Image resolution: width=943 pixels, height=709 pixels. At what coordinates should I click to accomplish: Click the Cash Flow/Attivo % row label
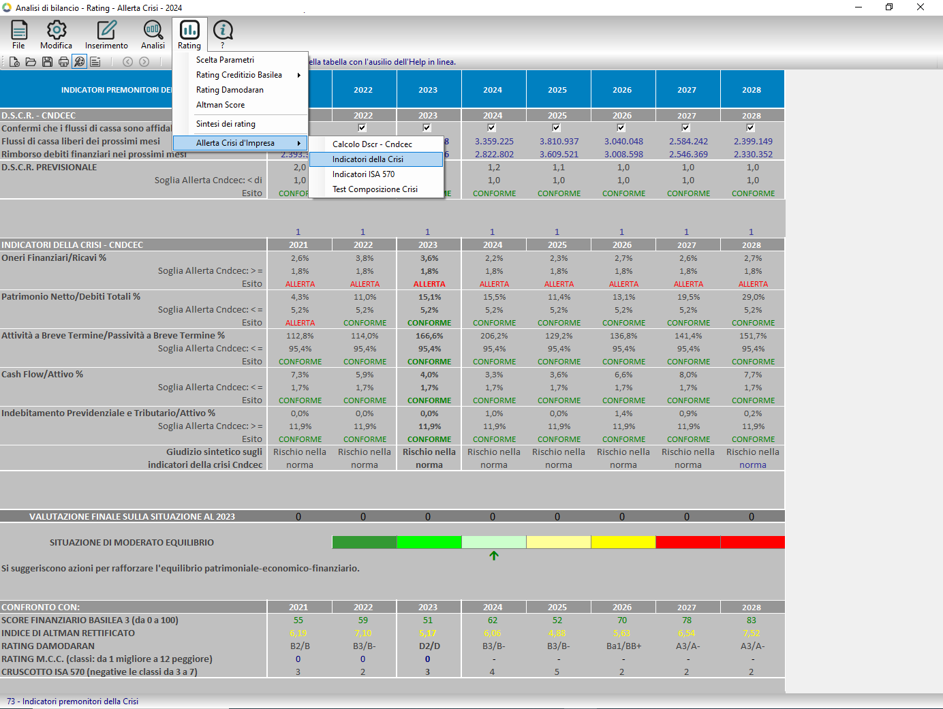[42, 375]
